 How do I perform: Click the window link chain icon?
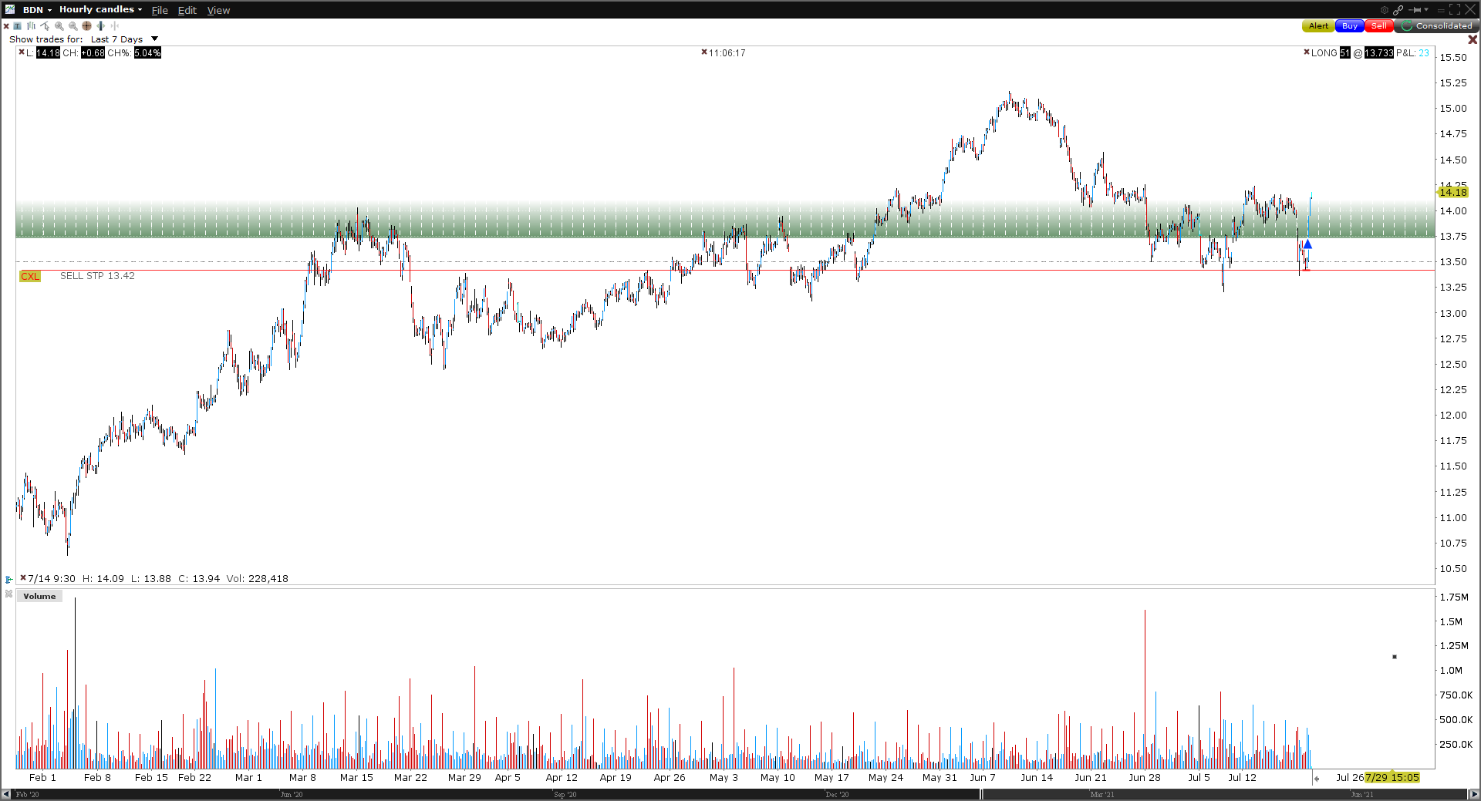pyautogui.click(x=1398, y=10)
